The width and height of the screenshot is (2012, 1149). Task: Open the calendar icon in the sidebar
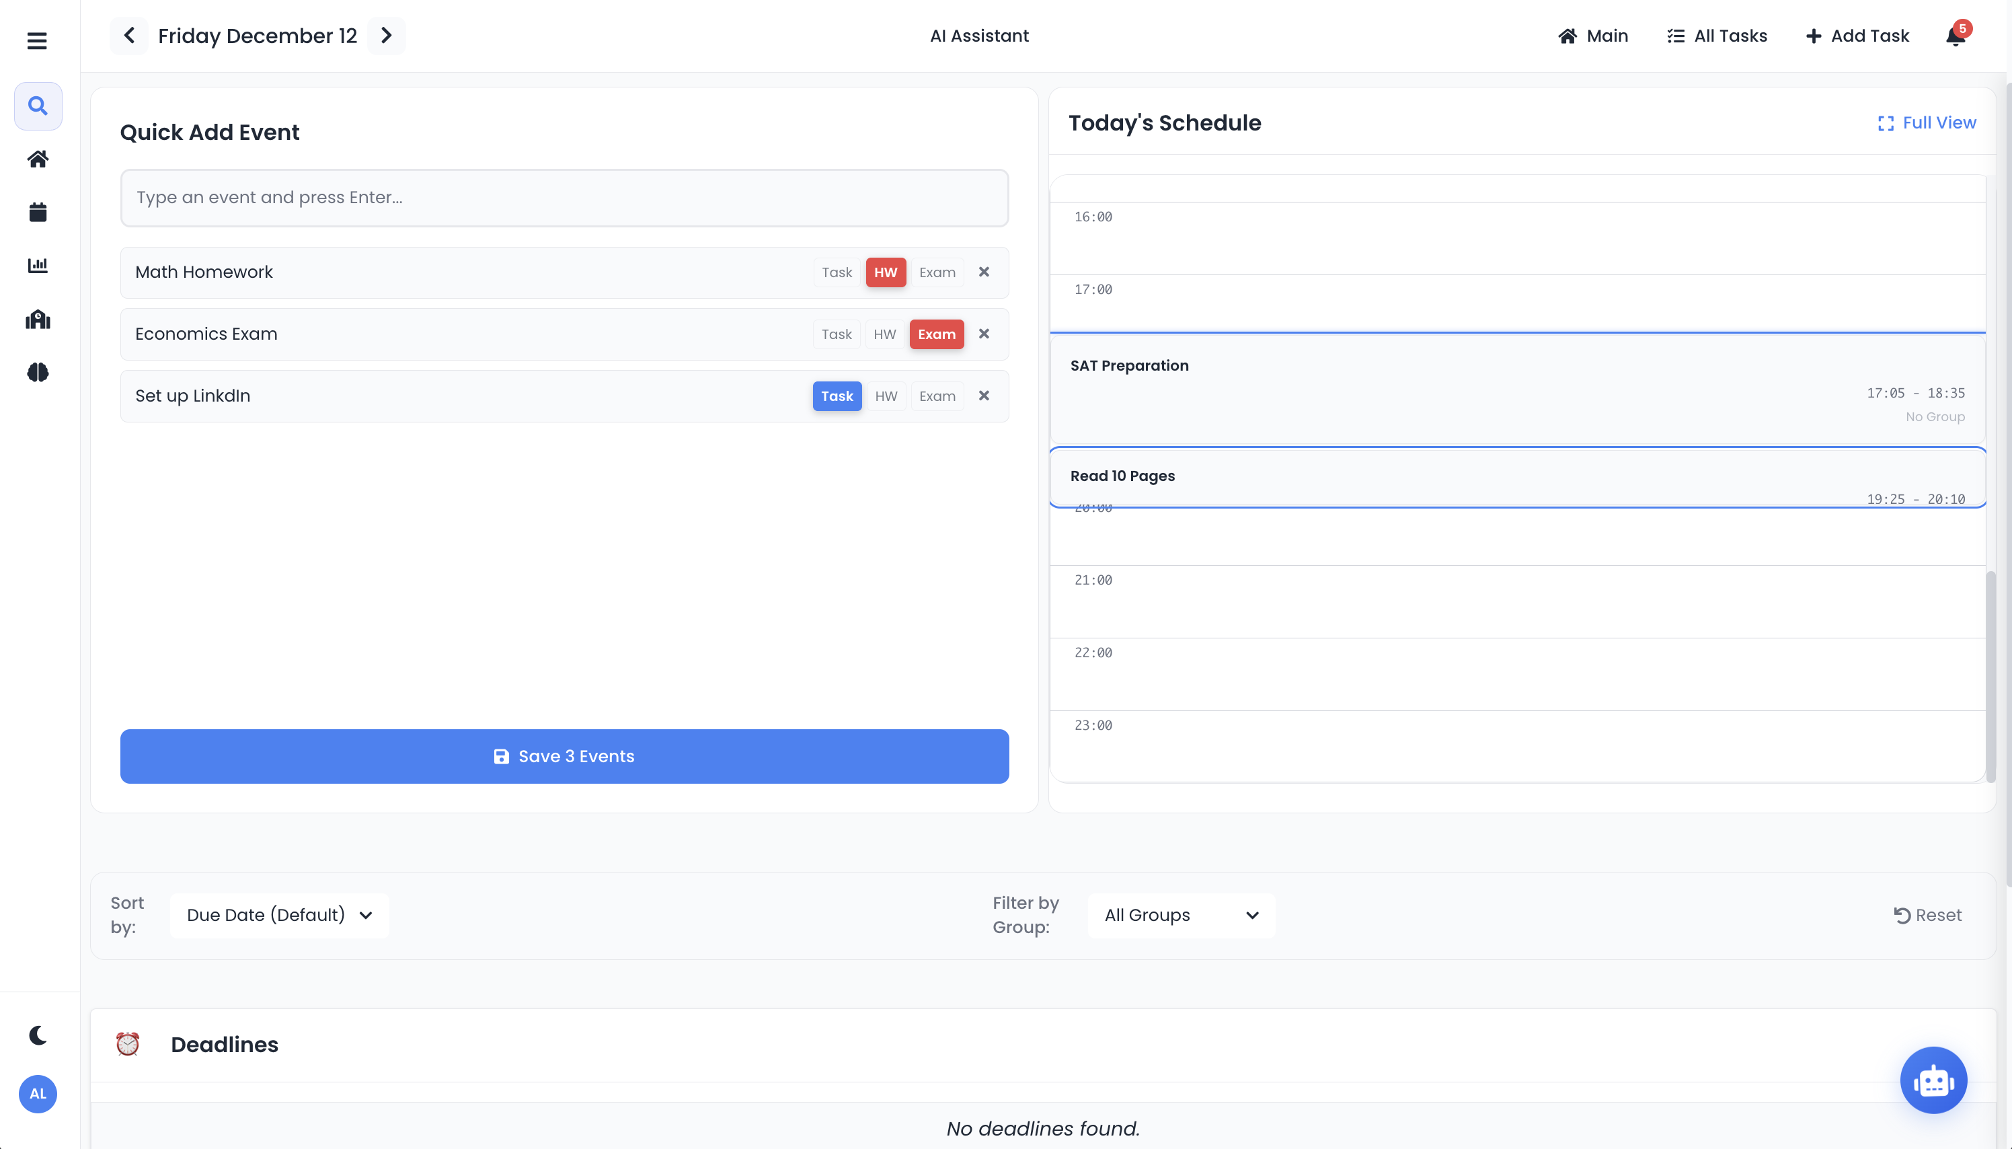pyautogui.click(x=37, y=211)
